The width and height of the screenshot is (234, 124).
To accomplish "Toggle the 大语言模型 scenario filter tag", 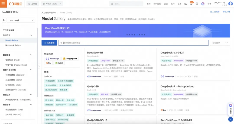I will [x=50, y=81].
